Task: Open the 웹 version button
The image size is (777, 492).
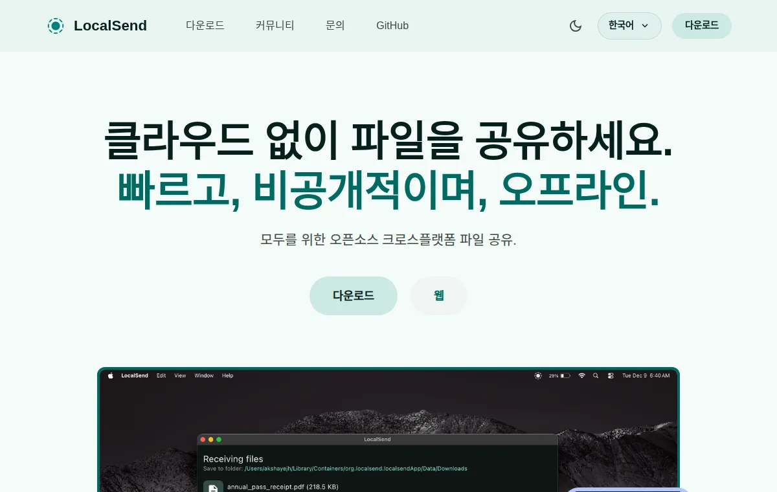Action: click(x=439, y=296)
